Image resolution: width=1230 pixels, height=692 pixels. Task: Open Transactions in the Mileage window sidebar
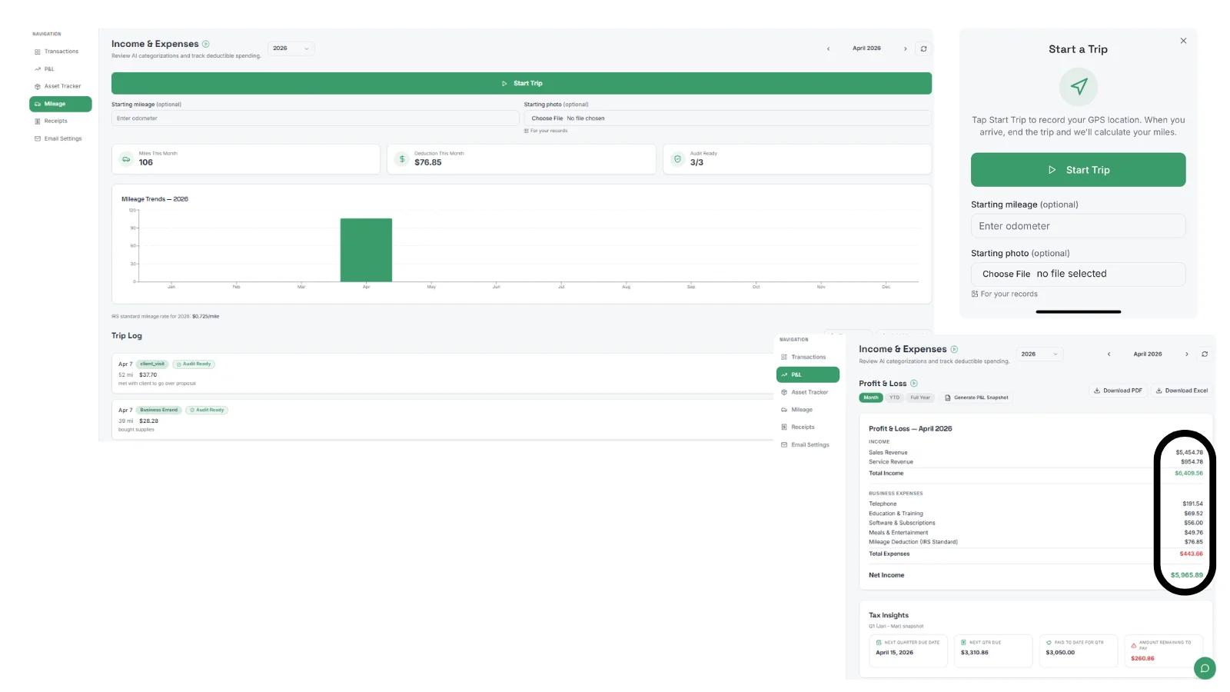[60, 52]
